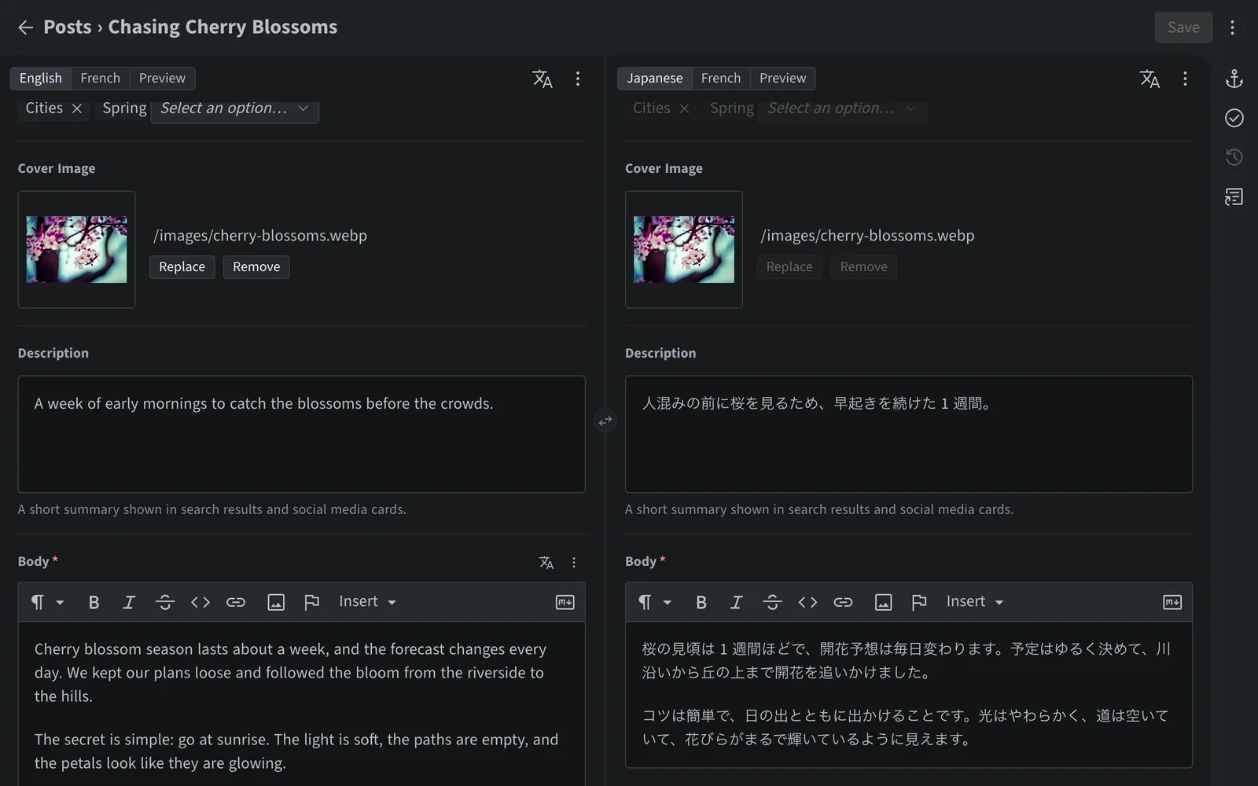Click the translate icon in Japanese pane header
1258x786 pixels.
[1149, 79]
